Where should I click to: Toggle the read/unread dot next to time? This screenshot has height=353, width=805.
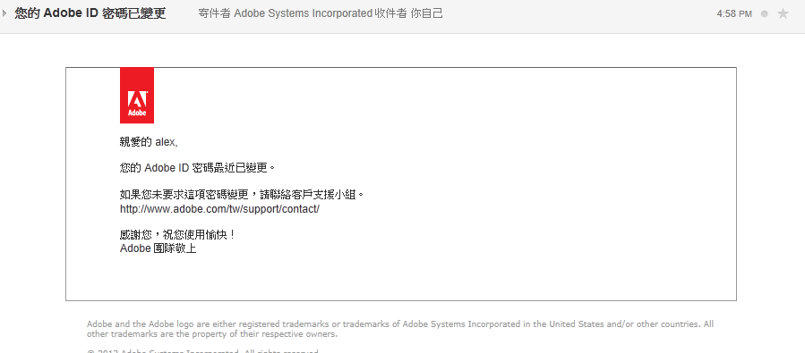click(765, 14)
